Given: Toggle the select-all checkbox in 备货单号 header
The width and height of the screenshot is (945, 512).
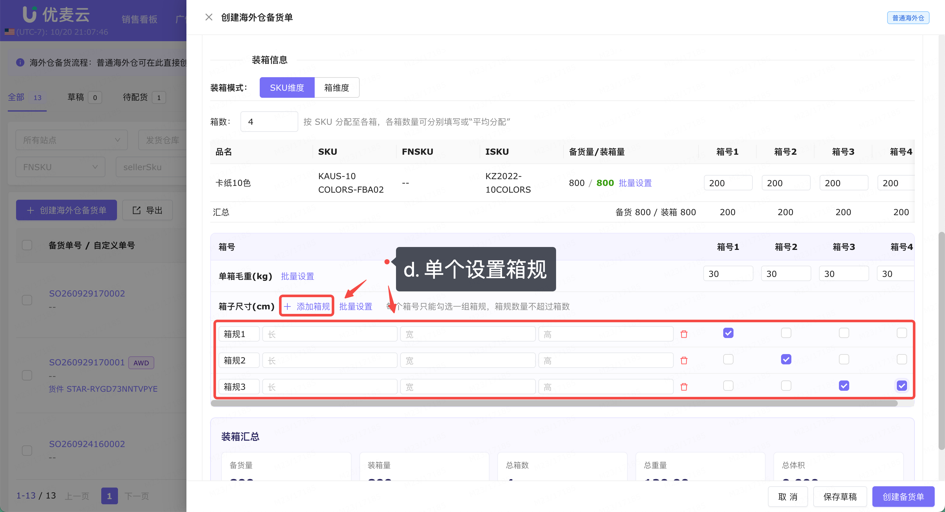Looking at the screenshot, I should pos(27,245).
